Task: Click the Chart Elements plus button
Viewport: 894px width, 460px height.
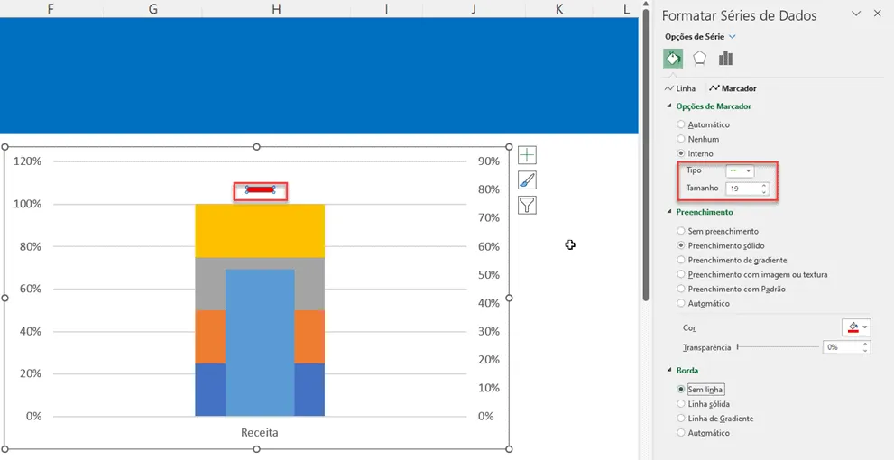Action: [x=528, y=155]
